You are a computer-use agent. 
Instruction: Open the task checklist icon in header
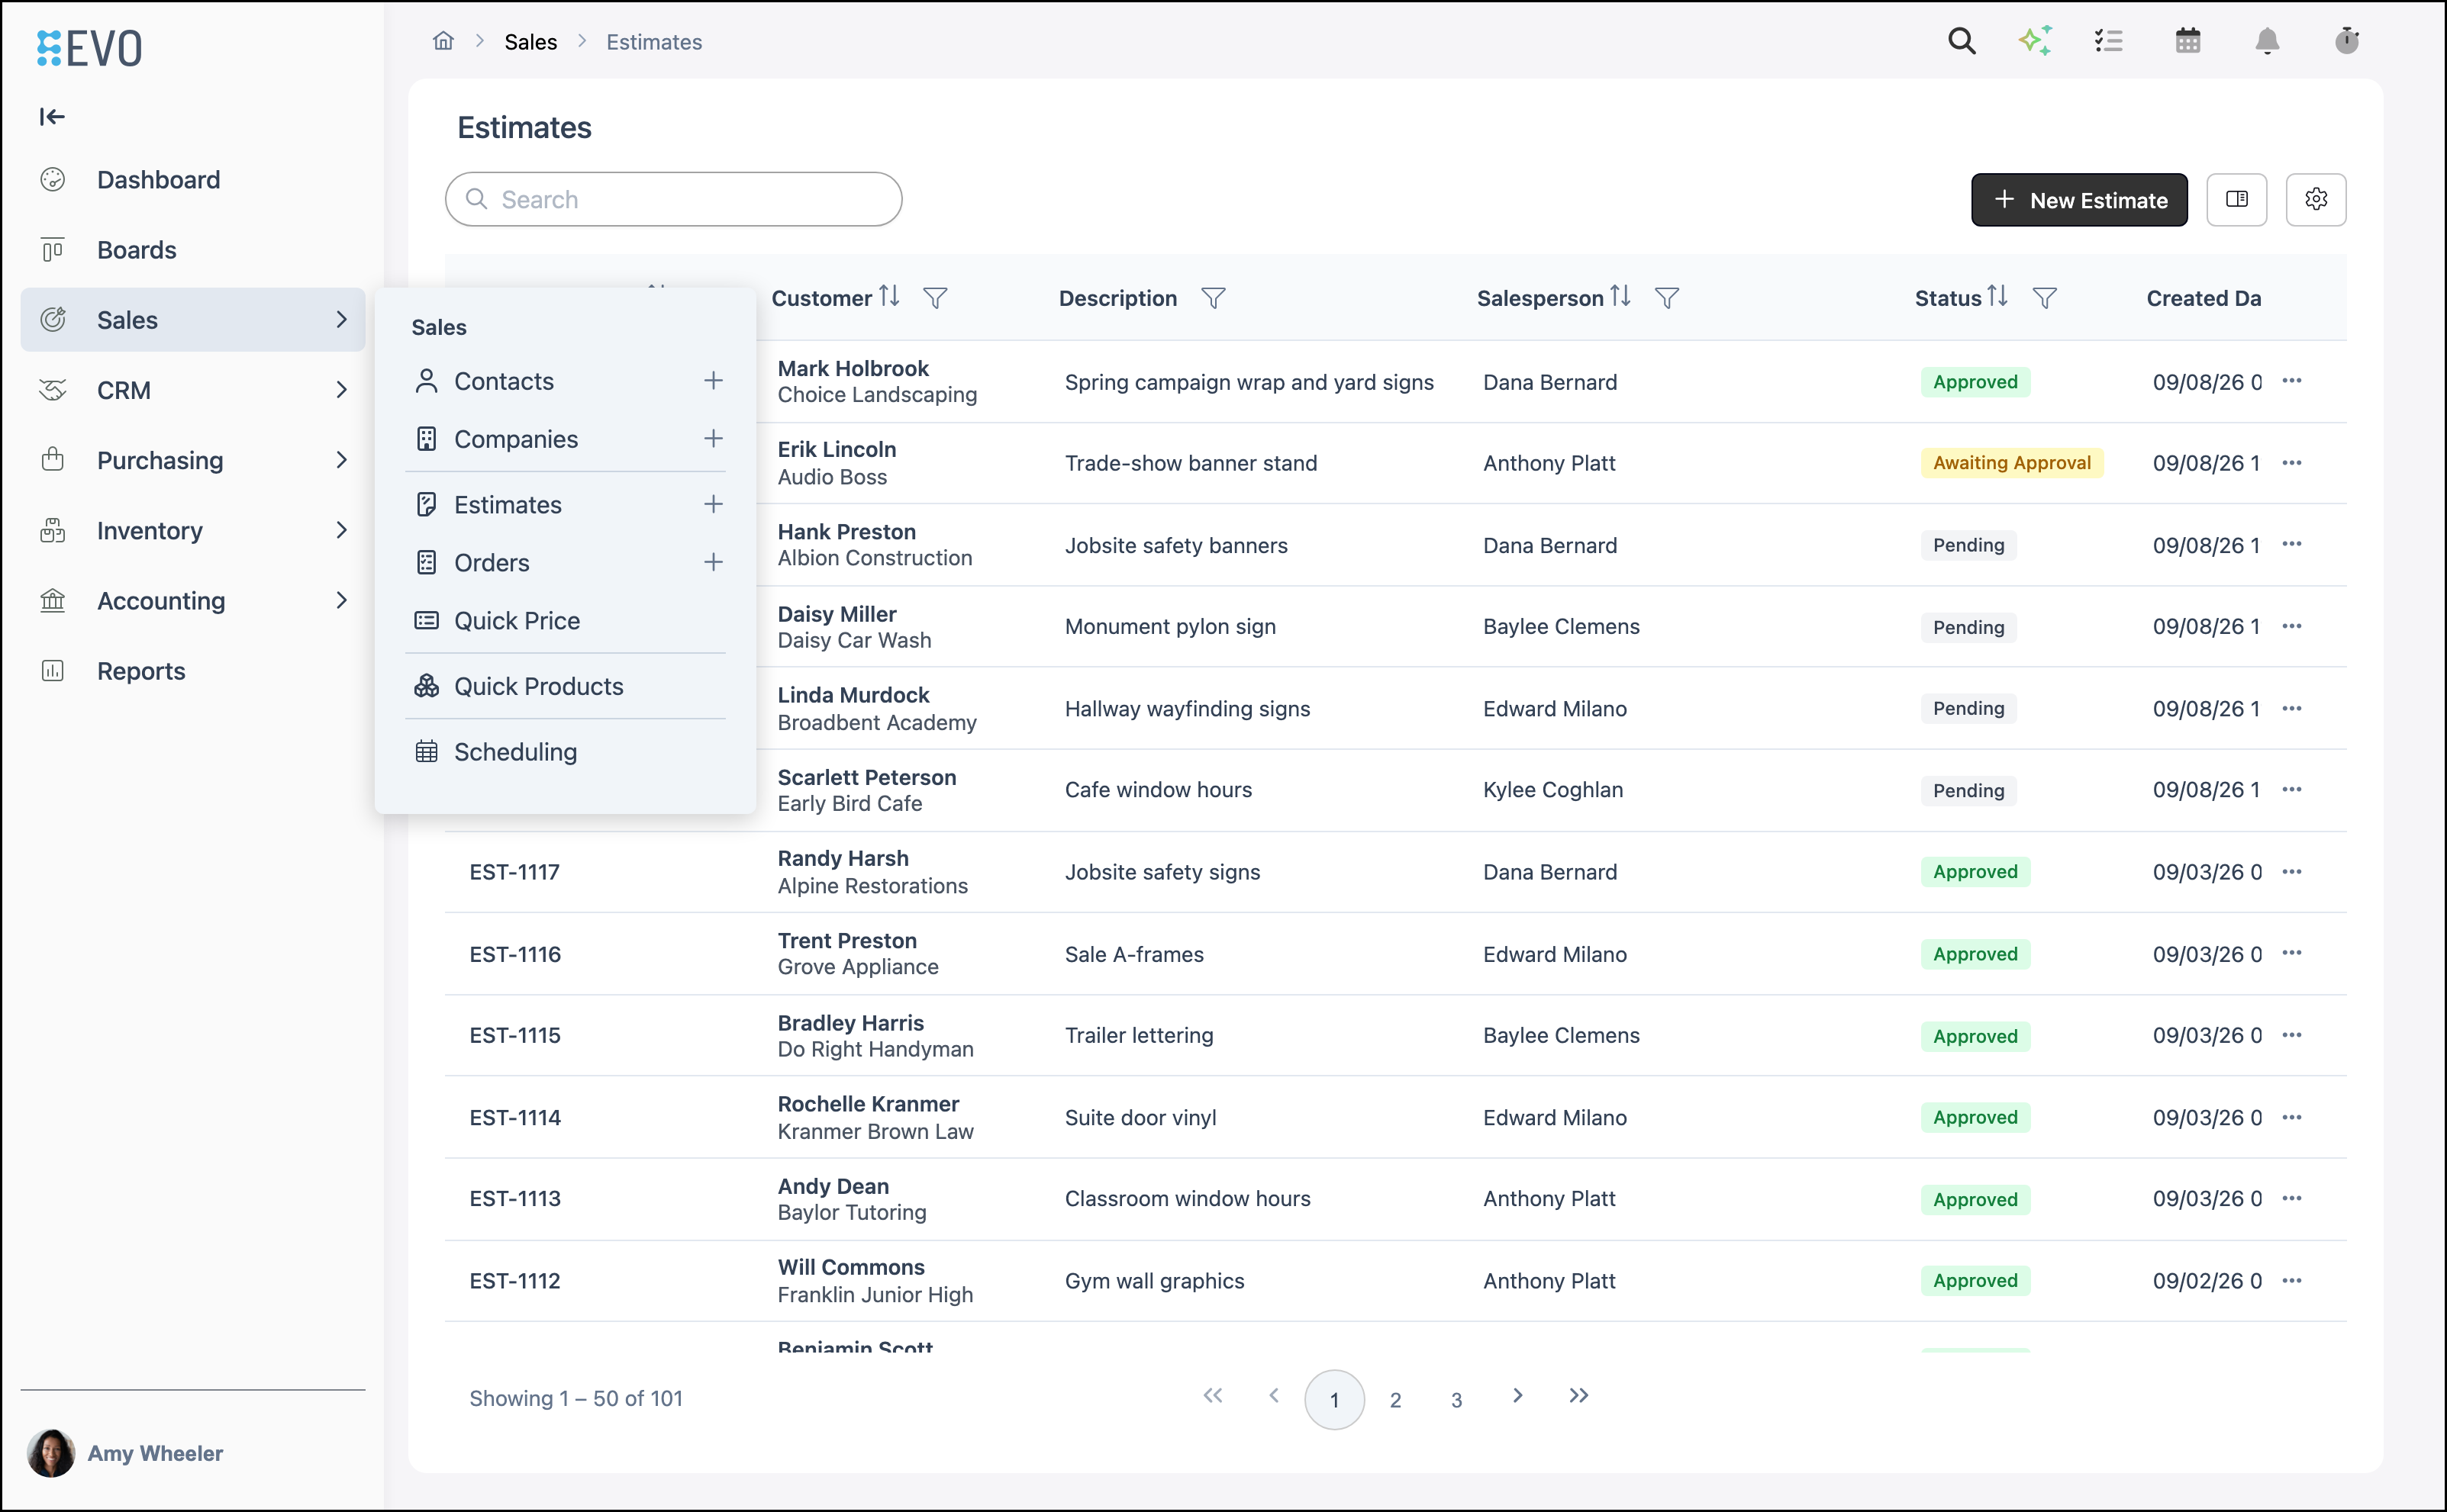2109,41
